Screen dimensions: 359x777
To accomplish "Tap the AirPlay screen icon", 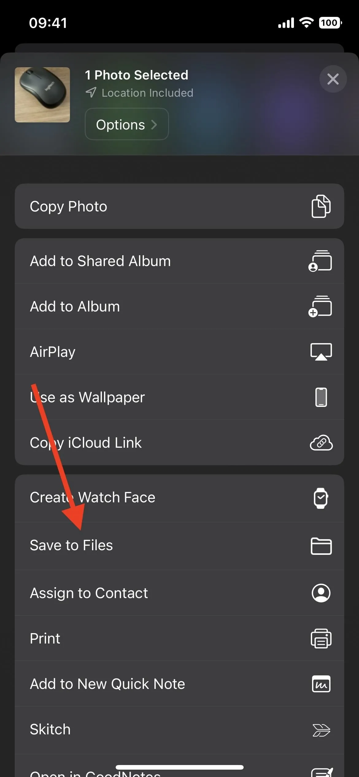I will [321, 352].
